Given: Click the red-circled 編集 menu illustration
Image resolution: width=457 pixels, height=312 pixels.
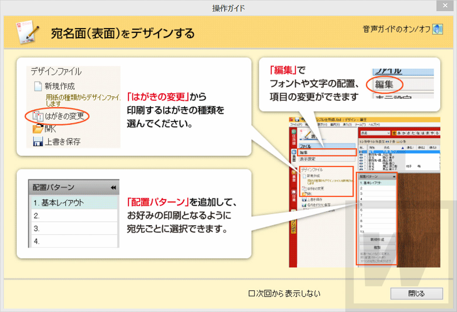Looking at the screenshot, I should click(x=384, y=84).
